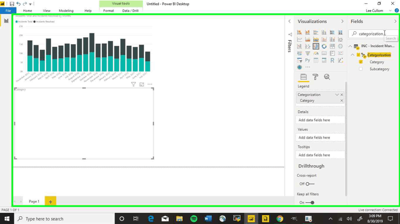
Task: Select the Stacked area chart visual
Action: tap(316, 39)
